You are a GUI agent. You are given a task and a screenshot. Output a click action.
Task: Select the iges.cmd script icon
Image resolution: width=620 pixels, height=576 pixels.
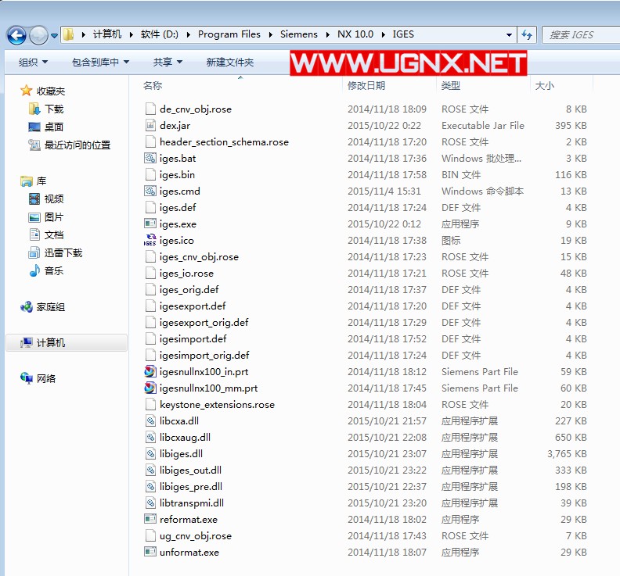pyautogui.click(x=150, y=191)
